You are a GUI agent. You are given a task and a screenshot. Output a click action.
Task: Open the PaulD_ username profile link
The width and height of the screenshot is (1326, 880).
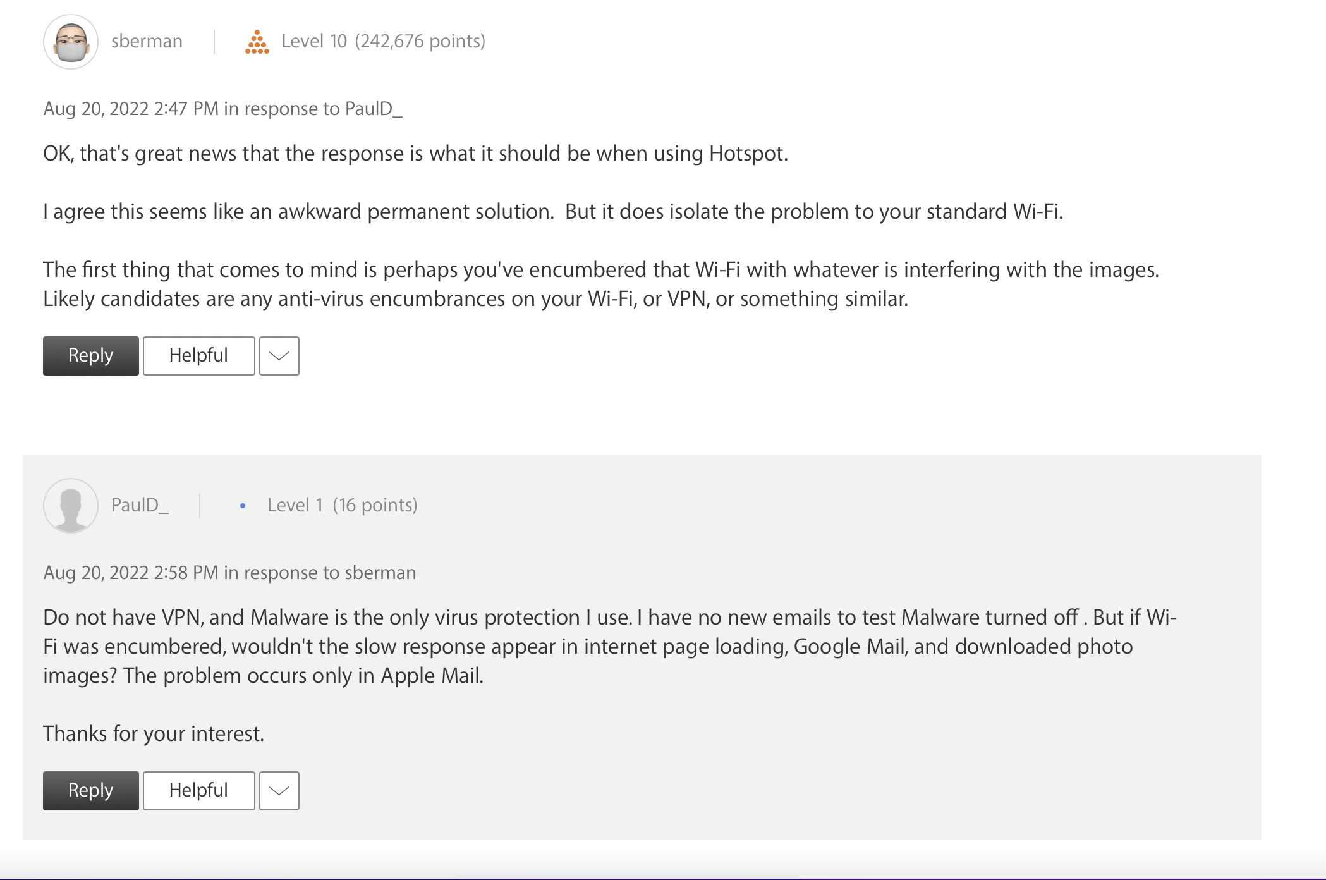click(140, 505)
